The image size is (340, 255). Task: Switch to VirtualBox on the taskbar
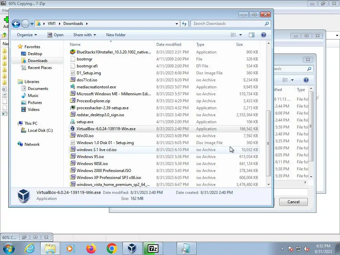tap(132, 248)
